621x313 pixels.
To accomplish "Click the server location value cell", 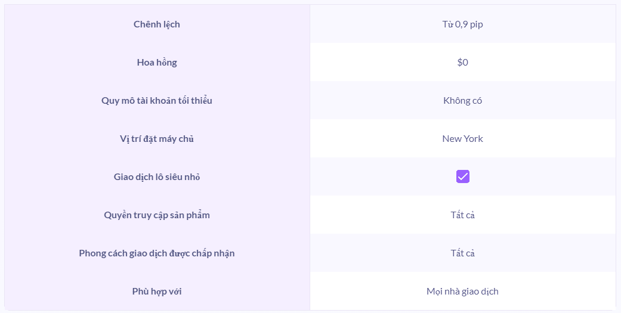I will pos(463,139).
